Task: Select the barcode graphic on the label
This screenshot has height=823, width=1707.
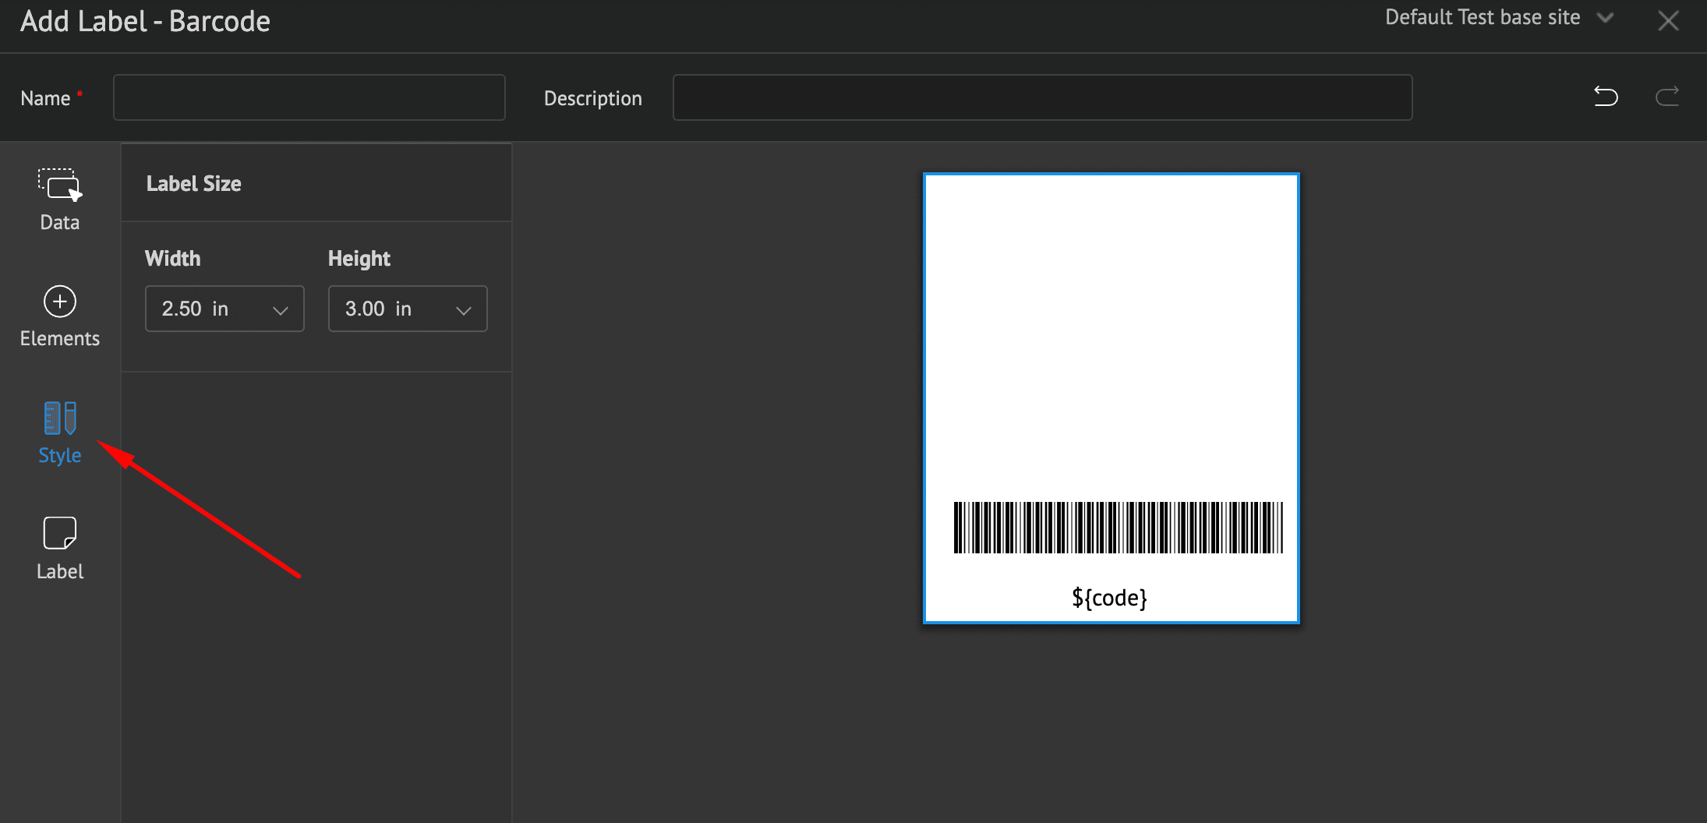Action: [1118, 528]
